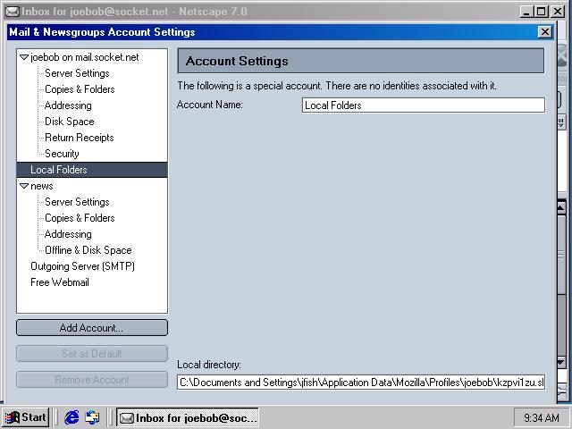Click the taskbar clock showing 9:34 AM
The image size is (572, 429).
click(x=542, y=417)
